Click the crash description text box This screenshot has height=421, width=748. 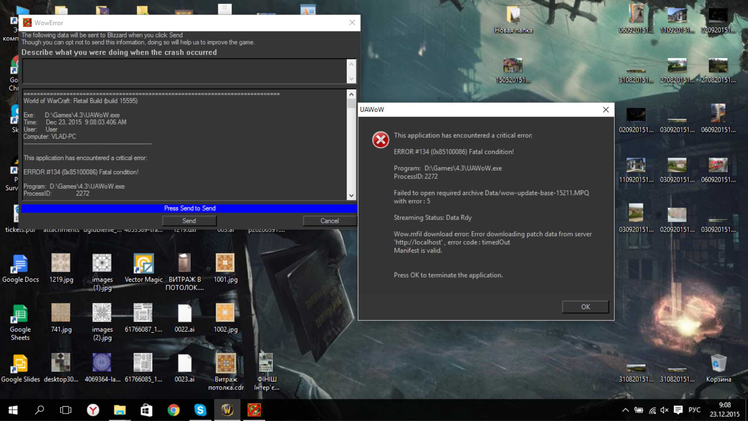coord(184,71)
